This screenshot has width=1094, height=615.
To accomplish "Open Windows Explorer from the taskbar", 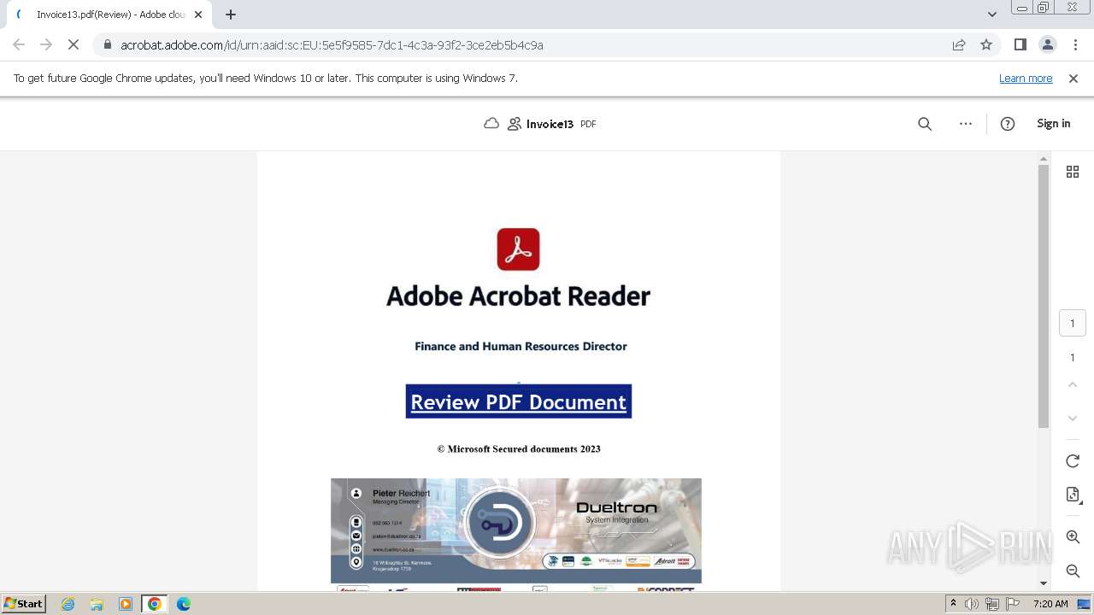I will point(97,604).
